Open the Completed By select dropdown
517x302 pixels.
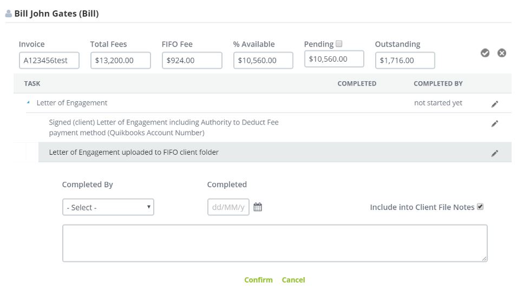click(x=108, y=207)
